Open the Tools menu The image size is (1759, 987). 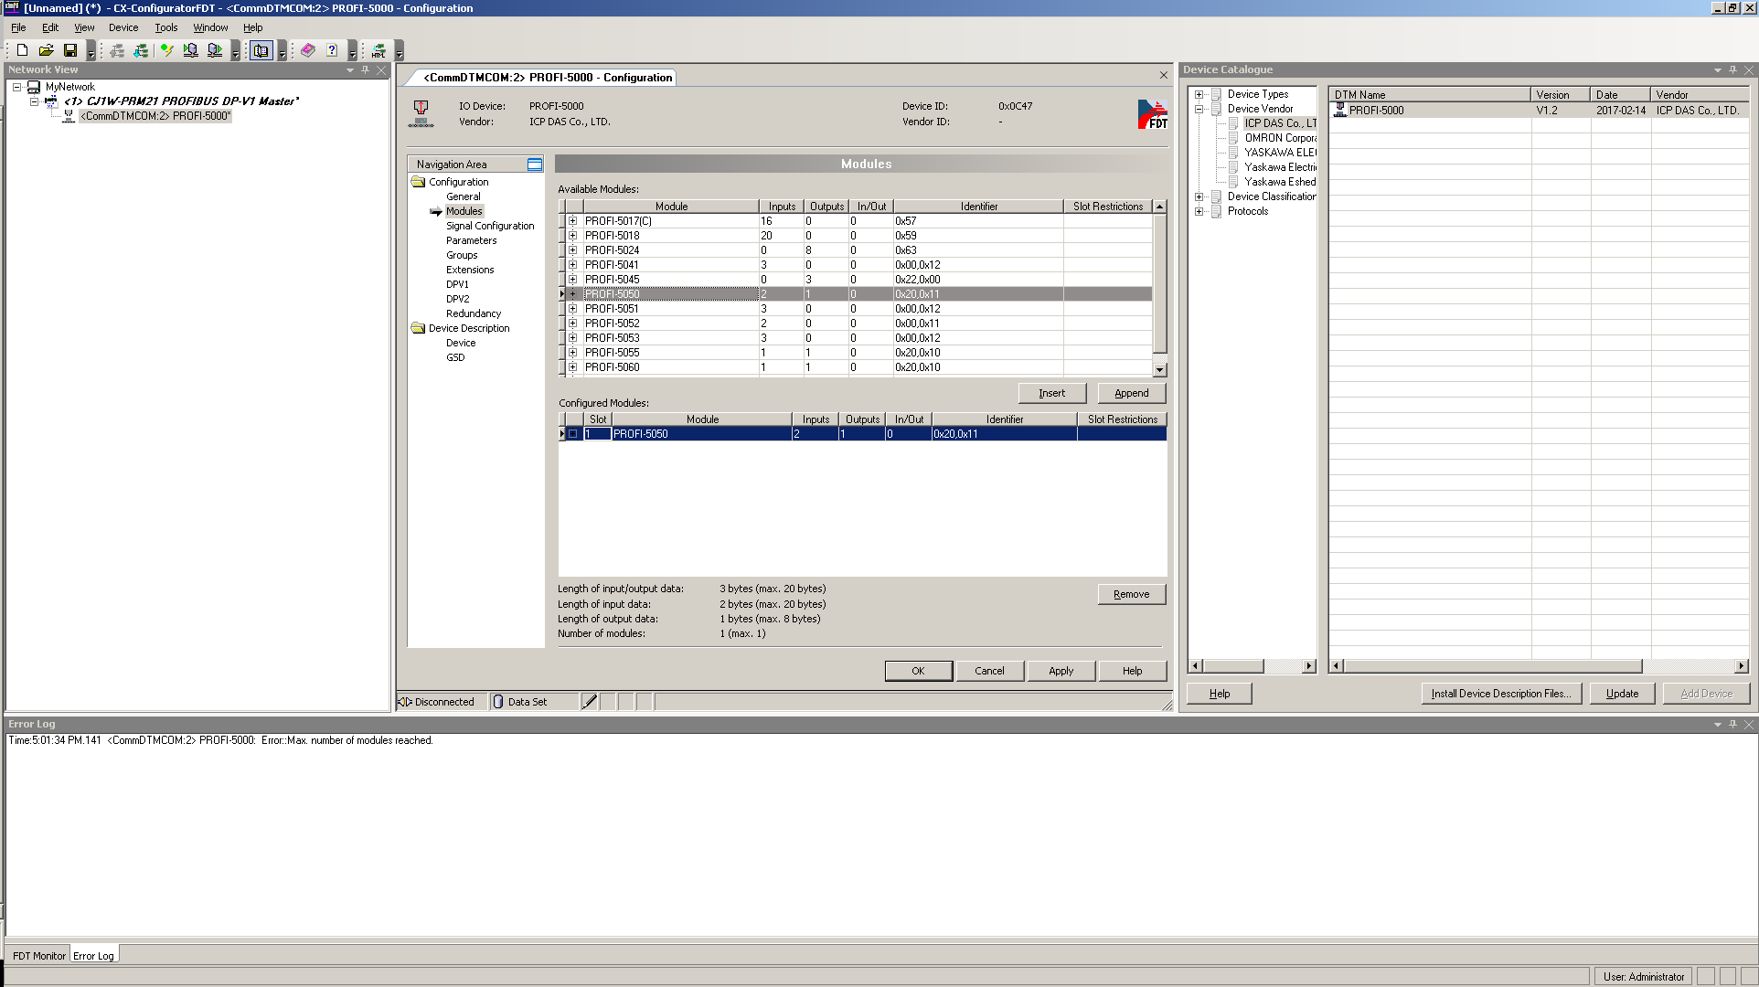click(x=165, y=27)
